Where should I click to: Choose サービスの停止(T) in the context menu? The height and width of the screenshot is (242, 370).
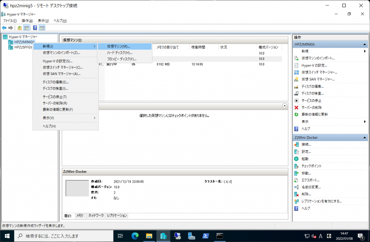(66, 97)
